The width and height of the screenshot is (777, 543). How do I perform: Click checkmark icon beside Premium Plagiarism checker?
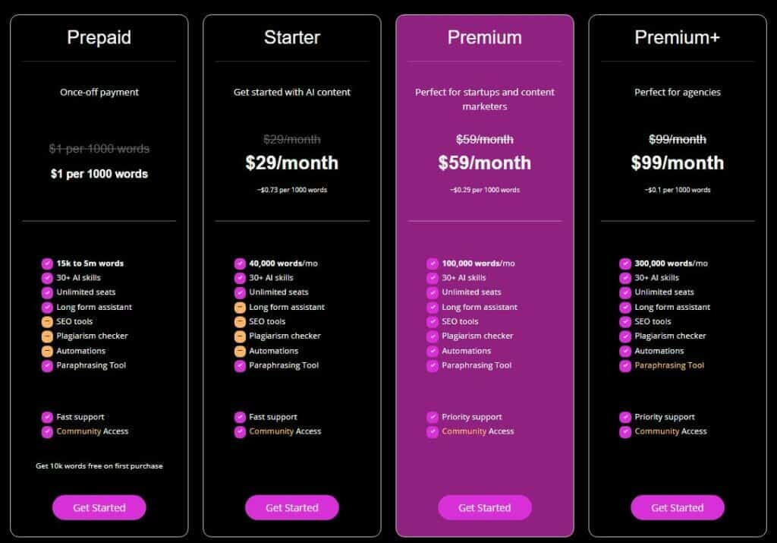(x=433, y=336)
